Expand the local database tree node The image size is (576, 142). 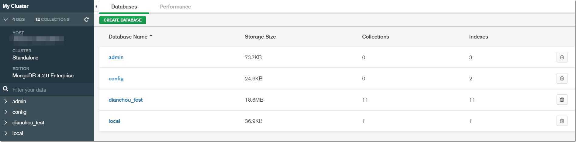5,133
